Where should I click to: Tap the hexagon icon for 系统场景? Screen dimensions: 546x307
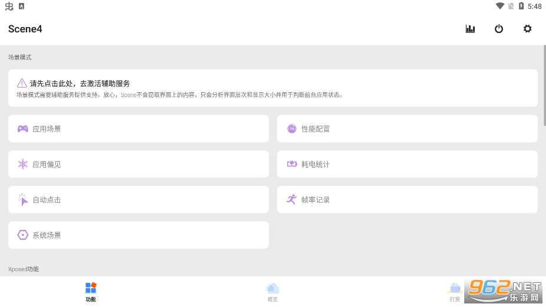22,235
